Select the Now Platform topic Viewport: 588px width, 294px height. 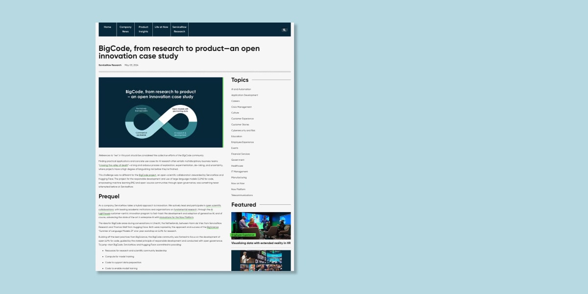point(238,189)
